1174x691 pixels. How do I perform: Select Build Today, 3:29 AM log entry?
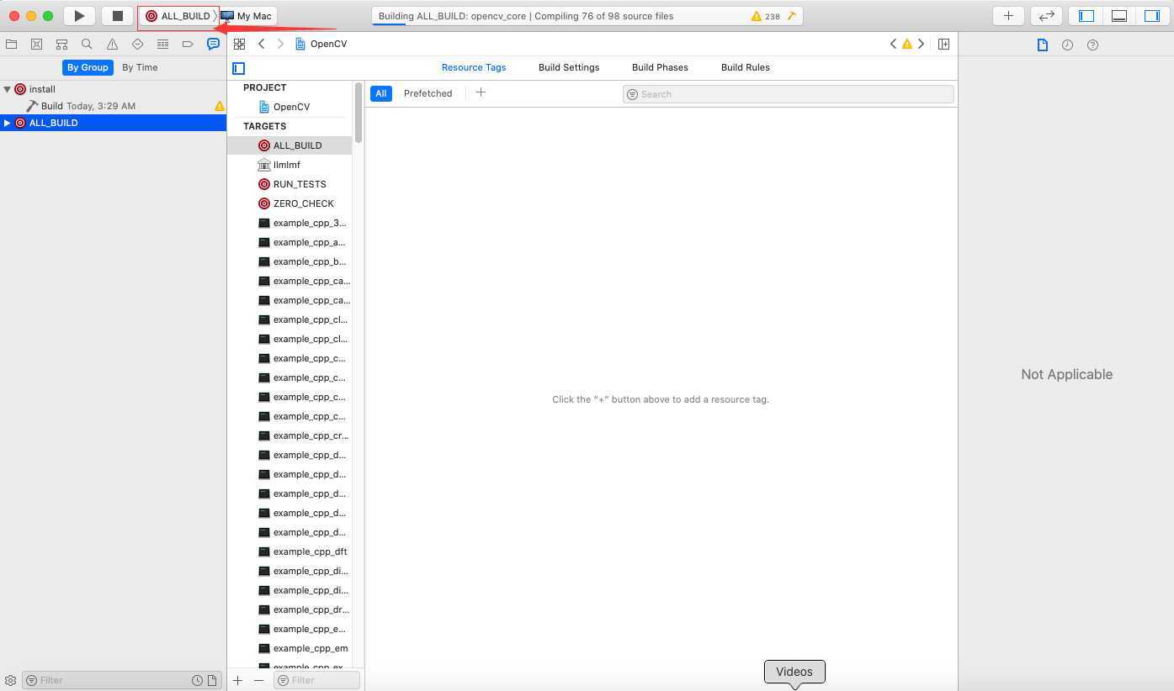(113, 106)
